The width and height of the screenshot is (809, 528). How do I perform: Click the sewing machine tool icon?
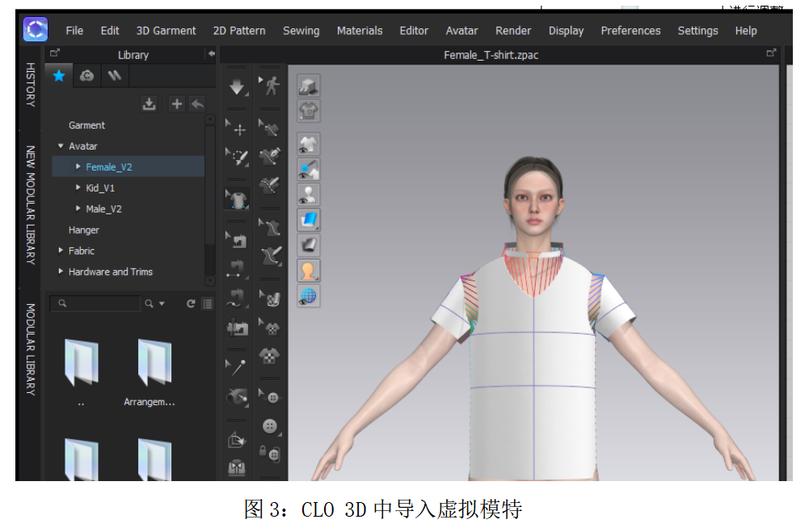pyautogui.click(x=237, y=239)
